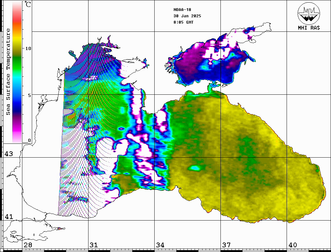Click latitude label '41'
The image size is (331, 252).
click(9, 217)
